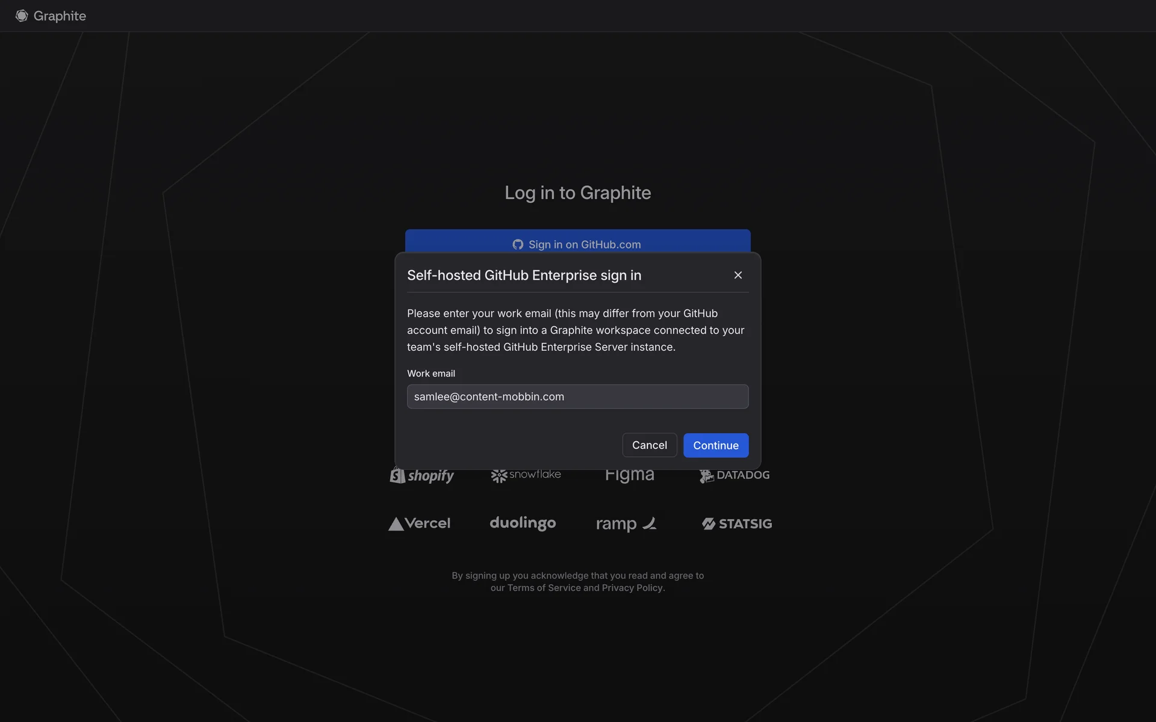Click the Log in to Graphite heading
This screenshot has height=722, width=1156.
pos(577,193)
